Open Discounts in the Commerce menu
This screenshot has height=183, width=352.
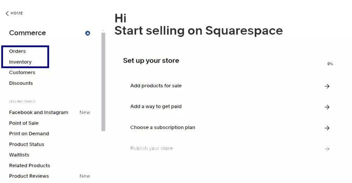(21, 83)
